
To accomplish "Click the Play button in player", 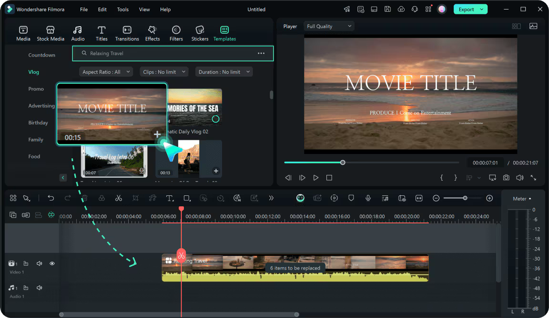I will tap(316, 178).
